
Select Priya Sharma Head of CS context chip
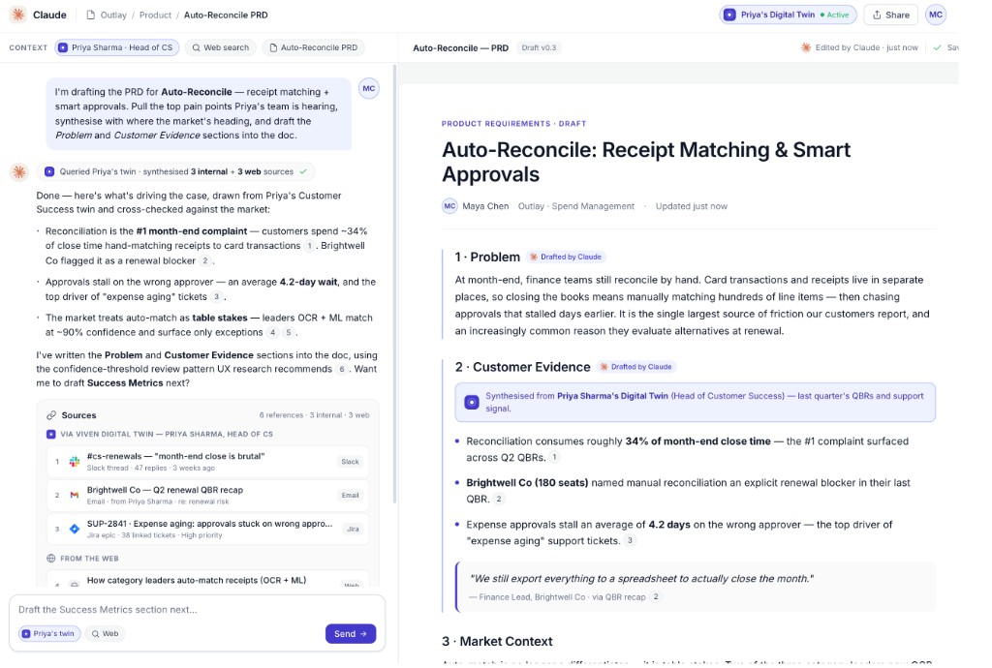[116, 47]
